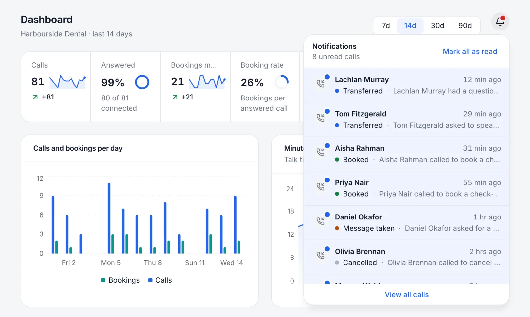The width and height of the screenshot is (530, 317).
Task: Click the 2 hrs ago timestamp
Action: [485, 252]
